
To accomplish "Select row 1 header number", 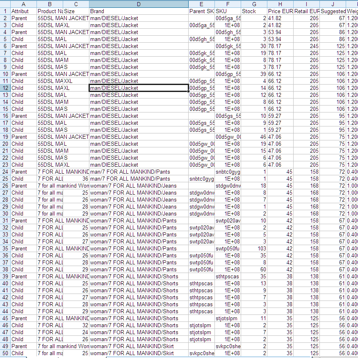I will coord(5,11).
